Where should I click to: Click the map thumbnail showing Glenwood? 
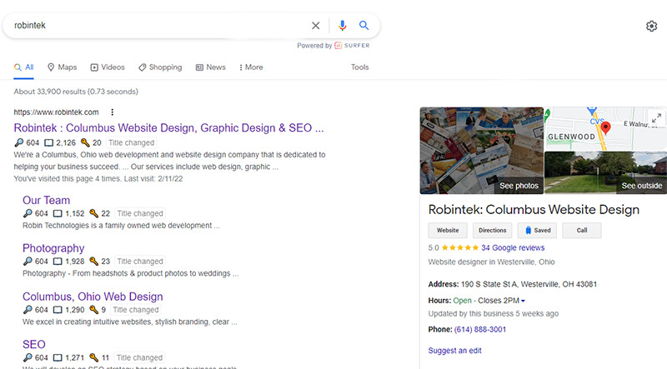tap(606, 129)
